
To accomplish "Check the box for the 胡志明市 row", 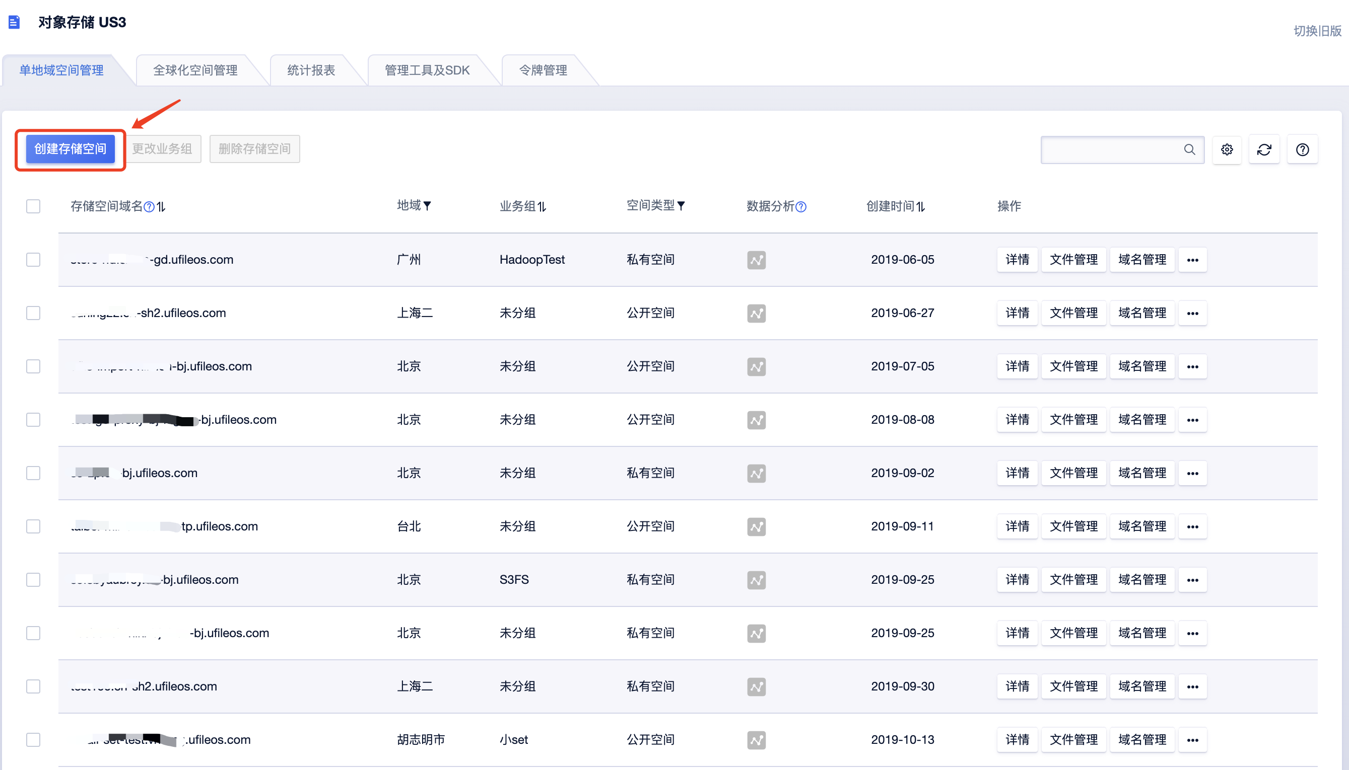I will click(33, 740).
